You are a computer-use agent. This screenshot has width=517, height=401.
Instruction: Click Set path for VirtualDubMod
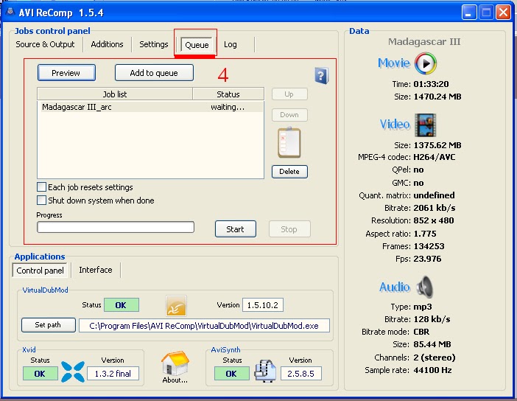pos(49,325)
